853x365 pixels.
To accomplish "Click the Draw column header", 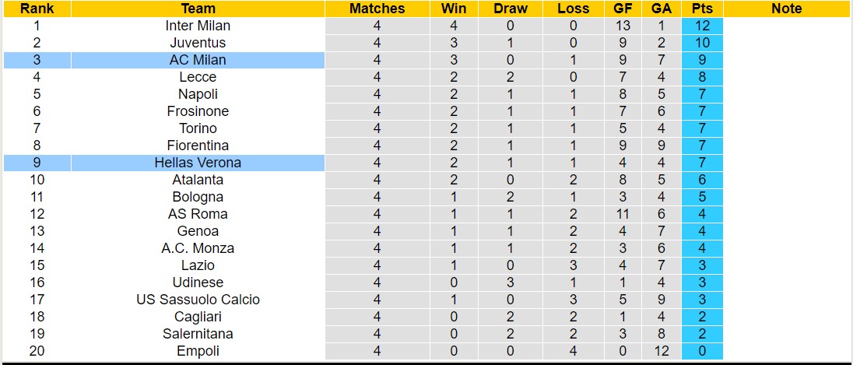I will (x=511, y=9).
